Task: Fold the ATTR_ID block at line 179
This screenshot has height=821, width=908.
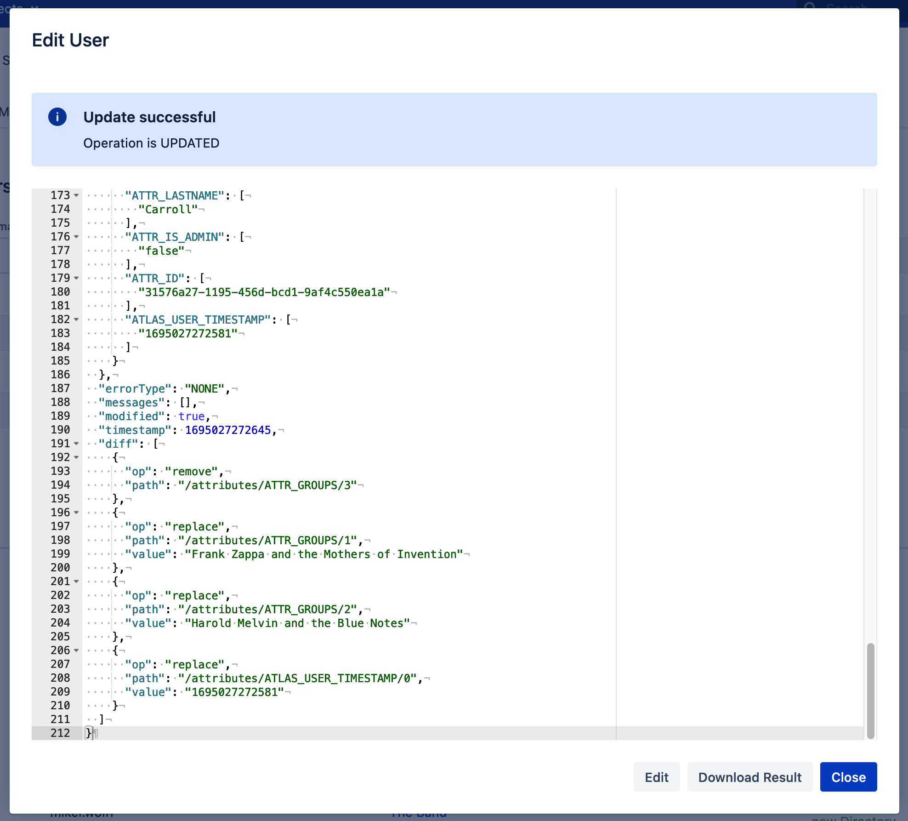Action: tap(76, 278)
